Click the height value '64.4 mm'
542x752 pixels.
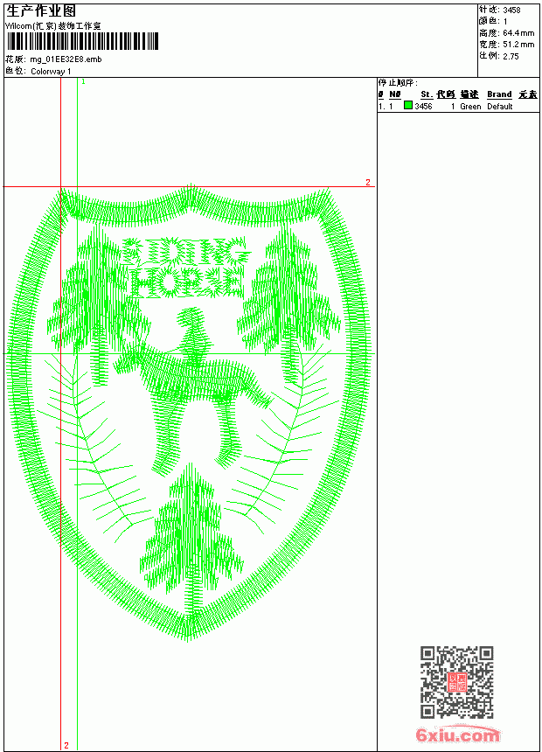tap(518, 33)
